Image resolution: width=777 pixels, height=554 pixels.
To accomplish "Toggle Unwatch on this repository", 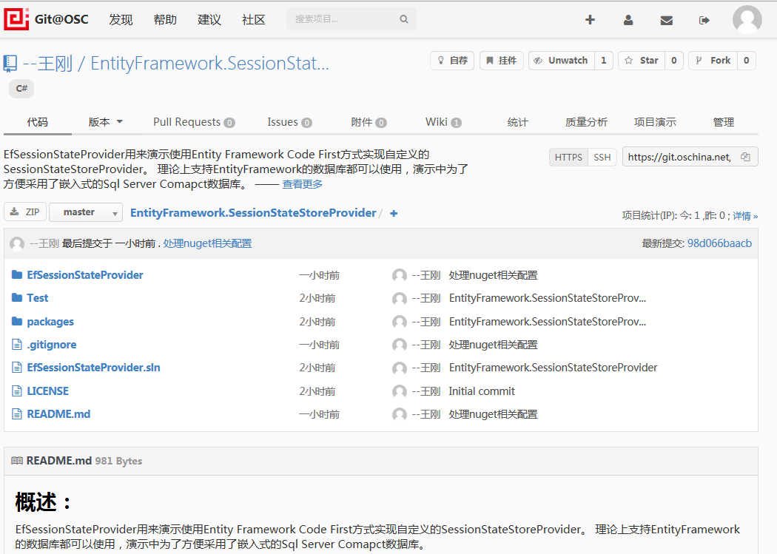I will tap(562, 61).
